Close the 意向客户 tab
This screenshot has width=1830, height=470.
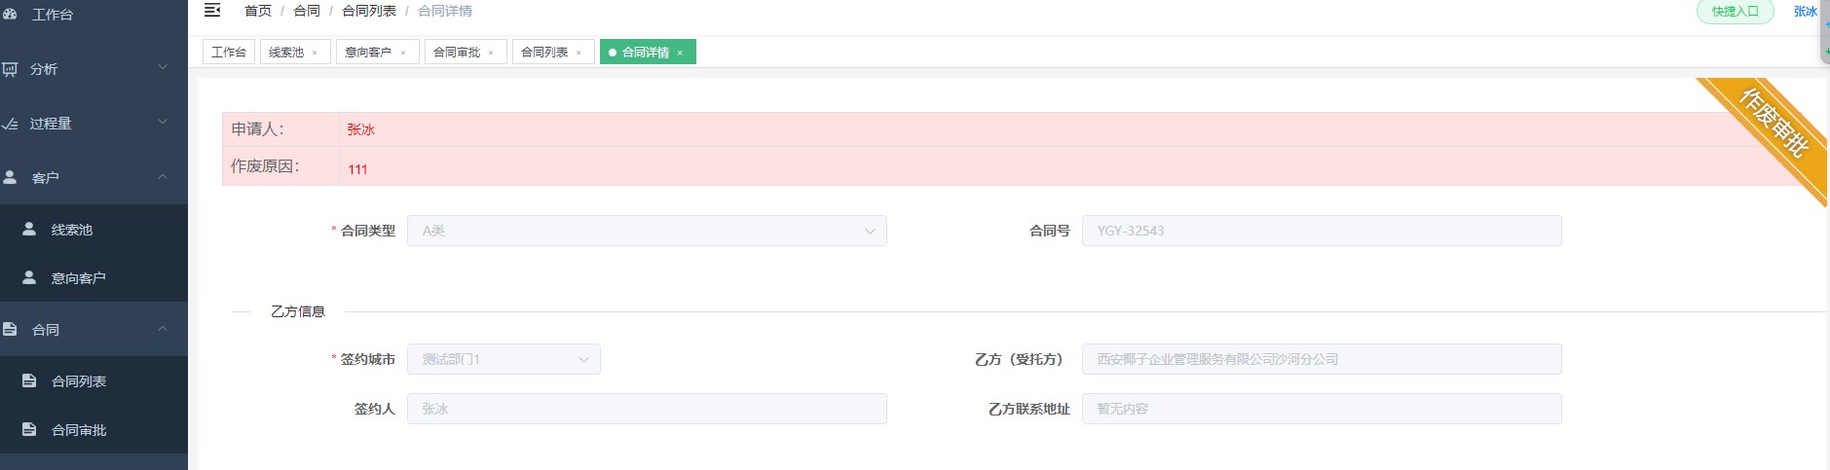tap(403, 53)
